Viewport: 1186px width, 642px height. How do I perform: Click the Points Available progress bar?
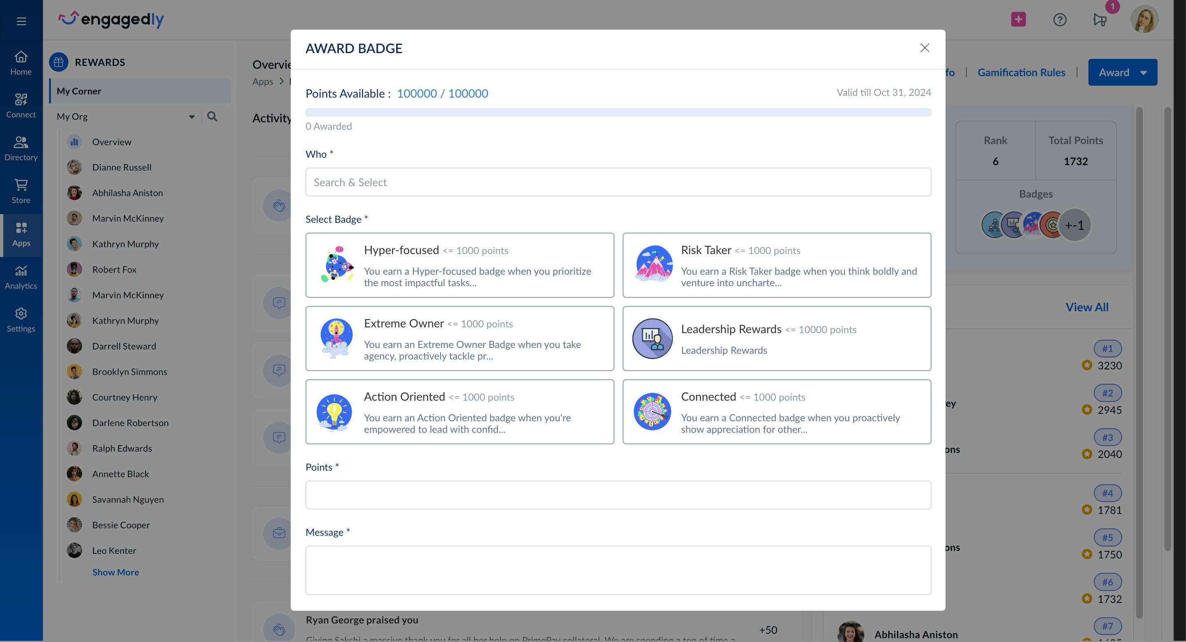pyautogui.click(x=618, y=112)
